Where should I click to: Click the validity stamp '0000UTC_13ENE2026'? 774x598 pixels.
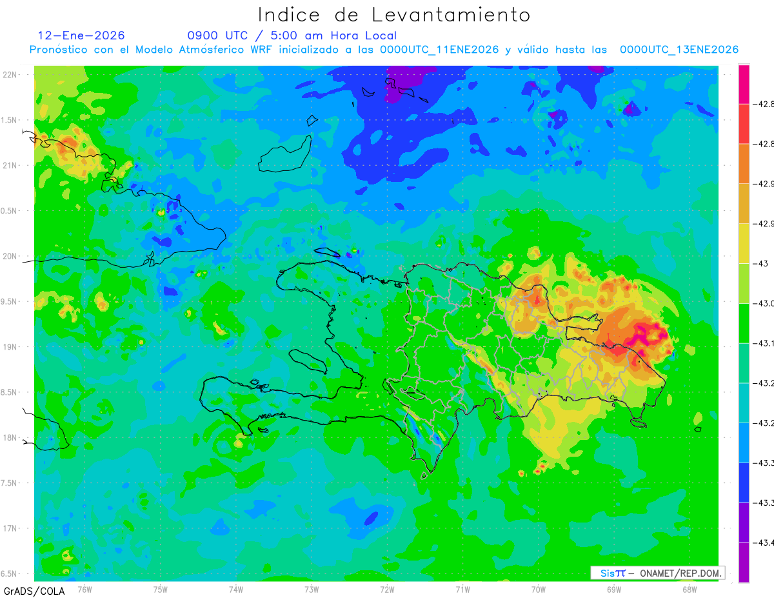tap(679, 50)
